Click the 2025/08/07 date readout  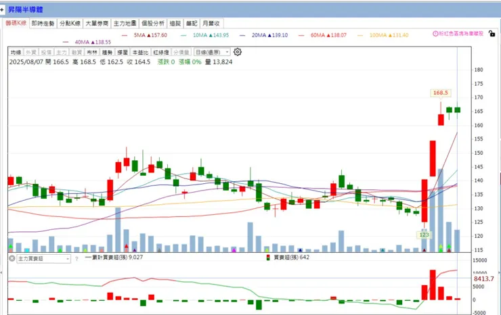(26, 62)
